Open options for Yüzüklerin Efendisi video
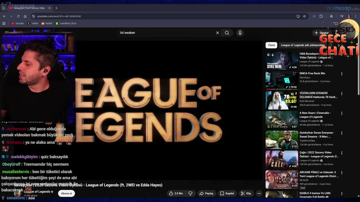Image resolution: width=360 pixels, height=202 pixels. pyautogui.click(x=342, y=94)
